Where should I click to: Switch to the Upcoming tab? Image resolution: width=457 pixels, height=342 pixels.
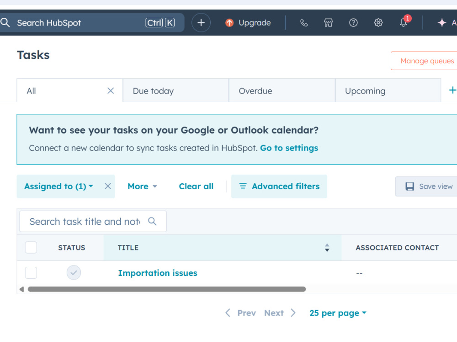[x=388, y=91]
